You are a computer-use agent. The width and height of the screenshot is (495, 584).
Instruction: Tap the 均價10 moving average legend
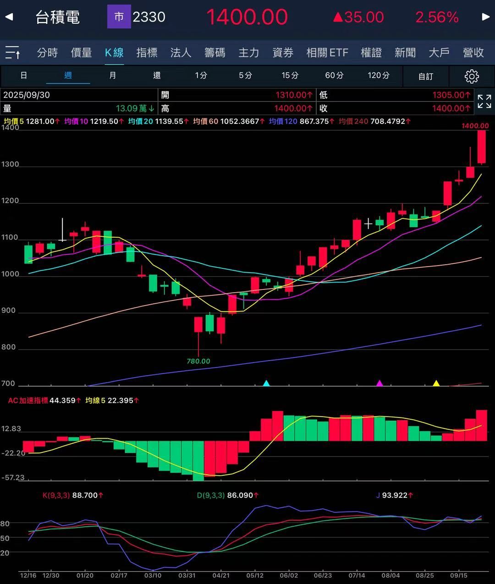pyautogui.click(x=94, y=122)
